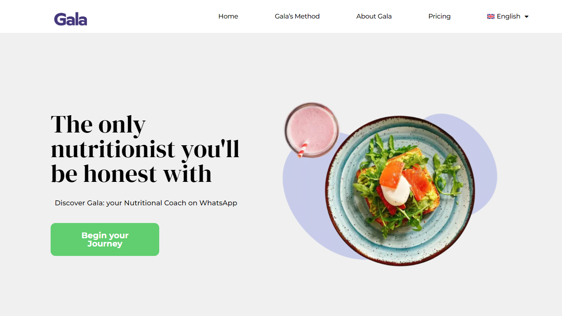Click the "Discover Gala" WhatsApp subtitle text

coord(146,203)
